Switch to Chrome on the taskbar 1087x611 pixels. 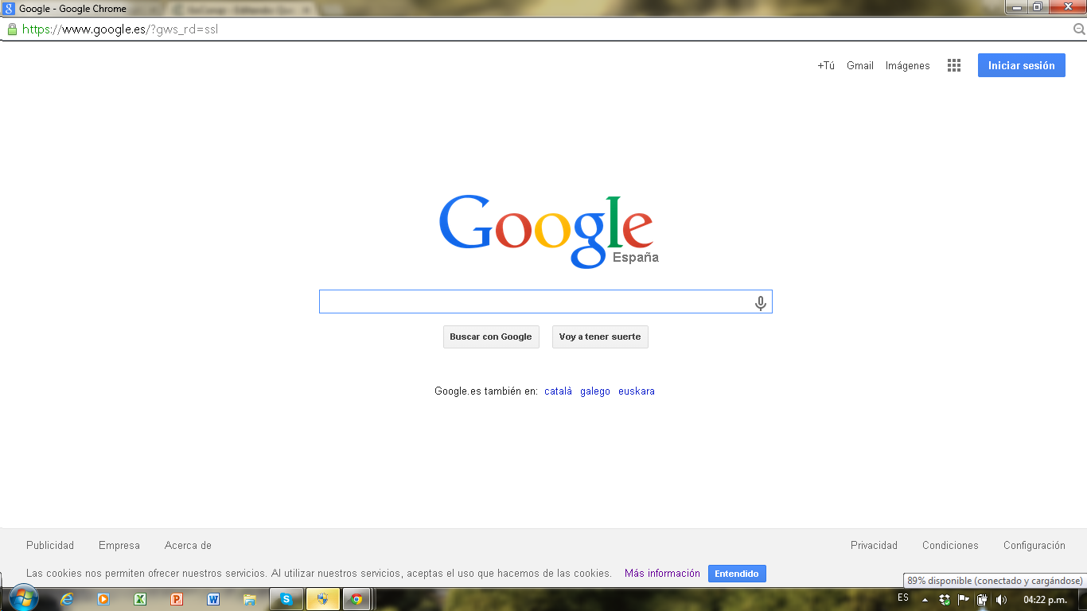(x=356, y=599)
